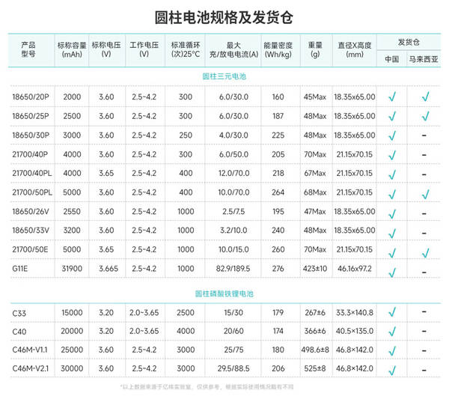Click the Malaysia dash for 18650/30P
This screenshot has height=405, width=449.
(424, 135)
